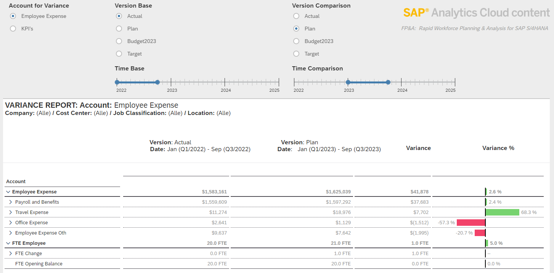Set Version Comparison to Target

[296, 54]
